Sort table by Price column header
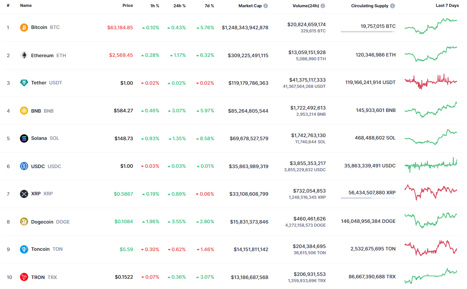Viewport: 467px width, 289px height. pyautogui.click(x=128, y=6)
